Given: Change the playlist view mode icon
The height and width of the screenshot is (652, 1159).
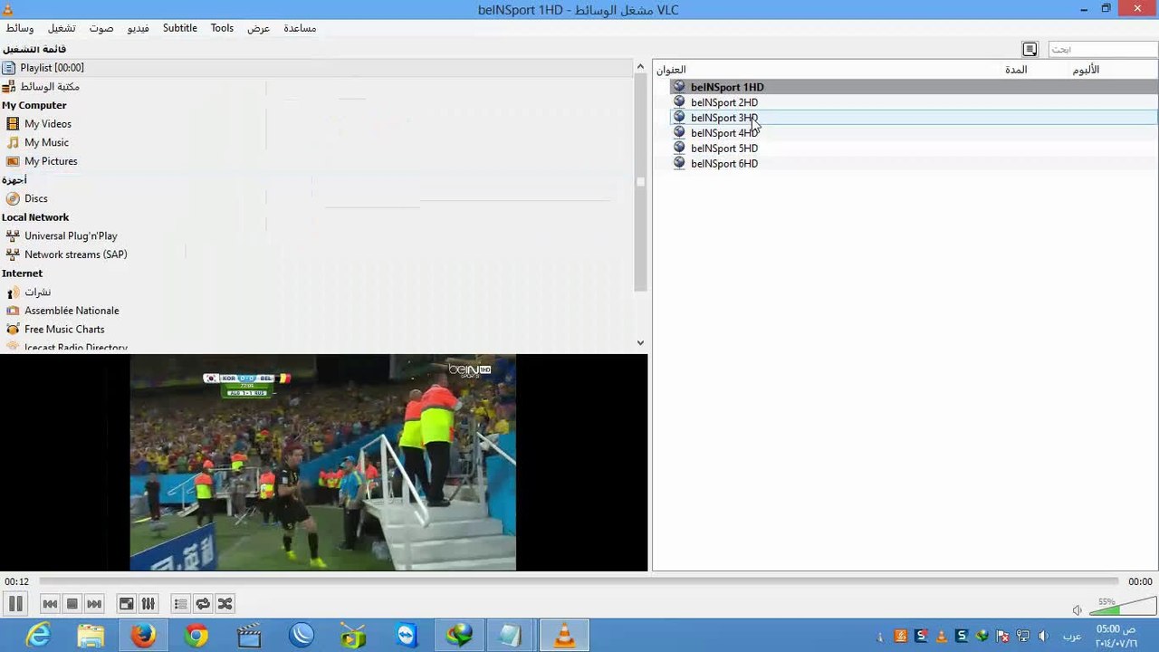Looking at the screenshot, I should (1030, 49).
